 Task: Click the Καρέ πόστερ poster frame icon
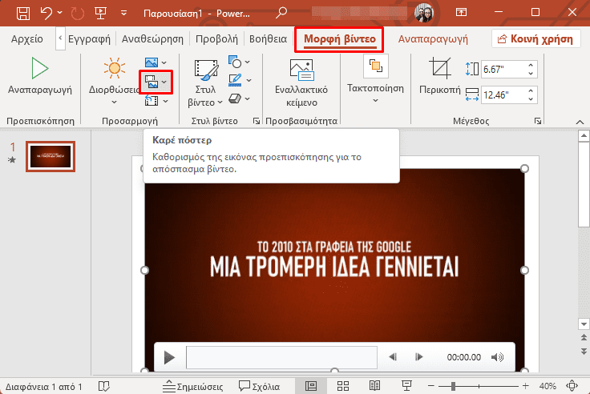tap(152, 82)
